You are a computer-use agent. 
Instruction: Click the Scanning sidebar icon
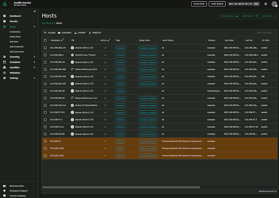tap(5, 57)
